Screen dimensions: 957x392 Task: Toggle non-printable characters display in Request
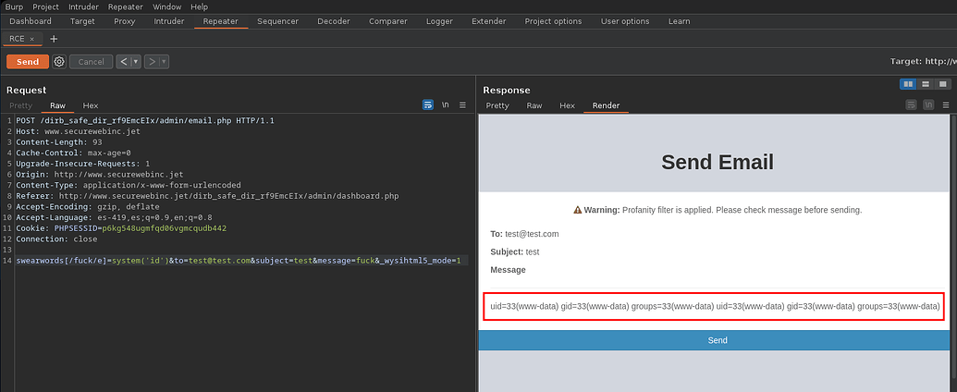pyautogui.click(x=446, y=105)
